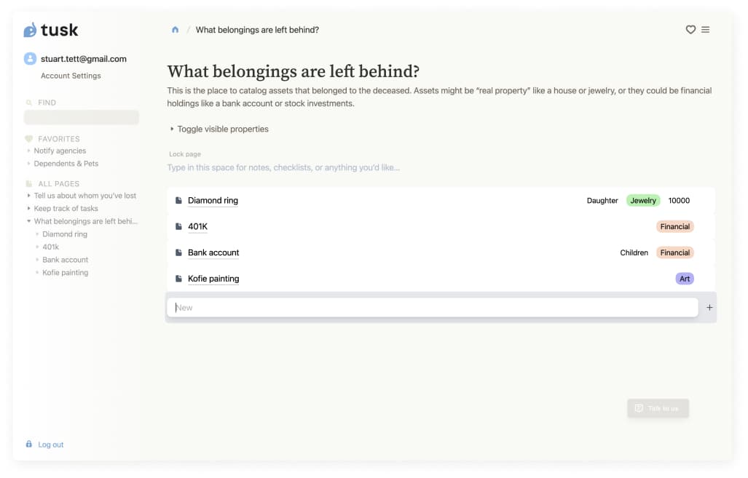Click the plus icon to add item
The height and width of the screenshot is (478, 748).
coord(709,308)
